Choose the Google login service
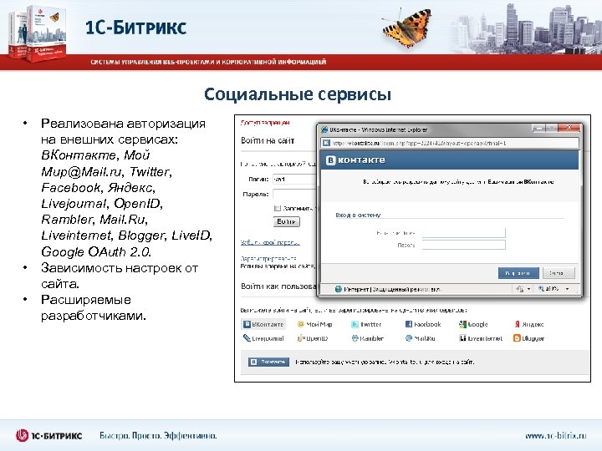The width and height of the screenshot is (602, 451). click(x=473, y=324)
